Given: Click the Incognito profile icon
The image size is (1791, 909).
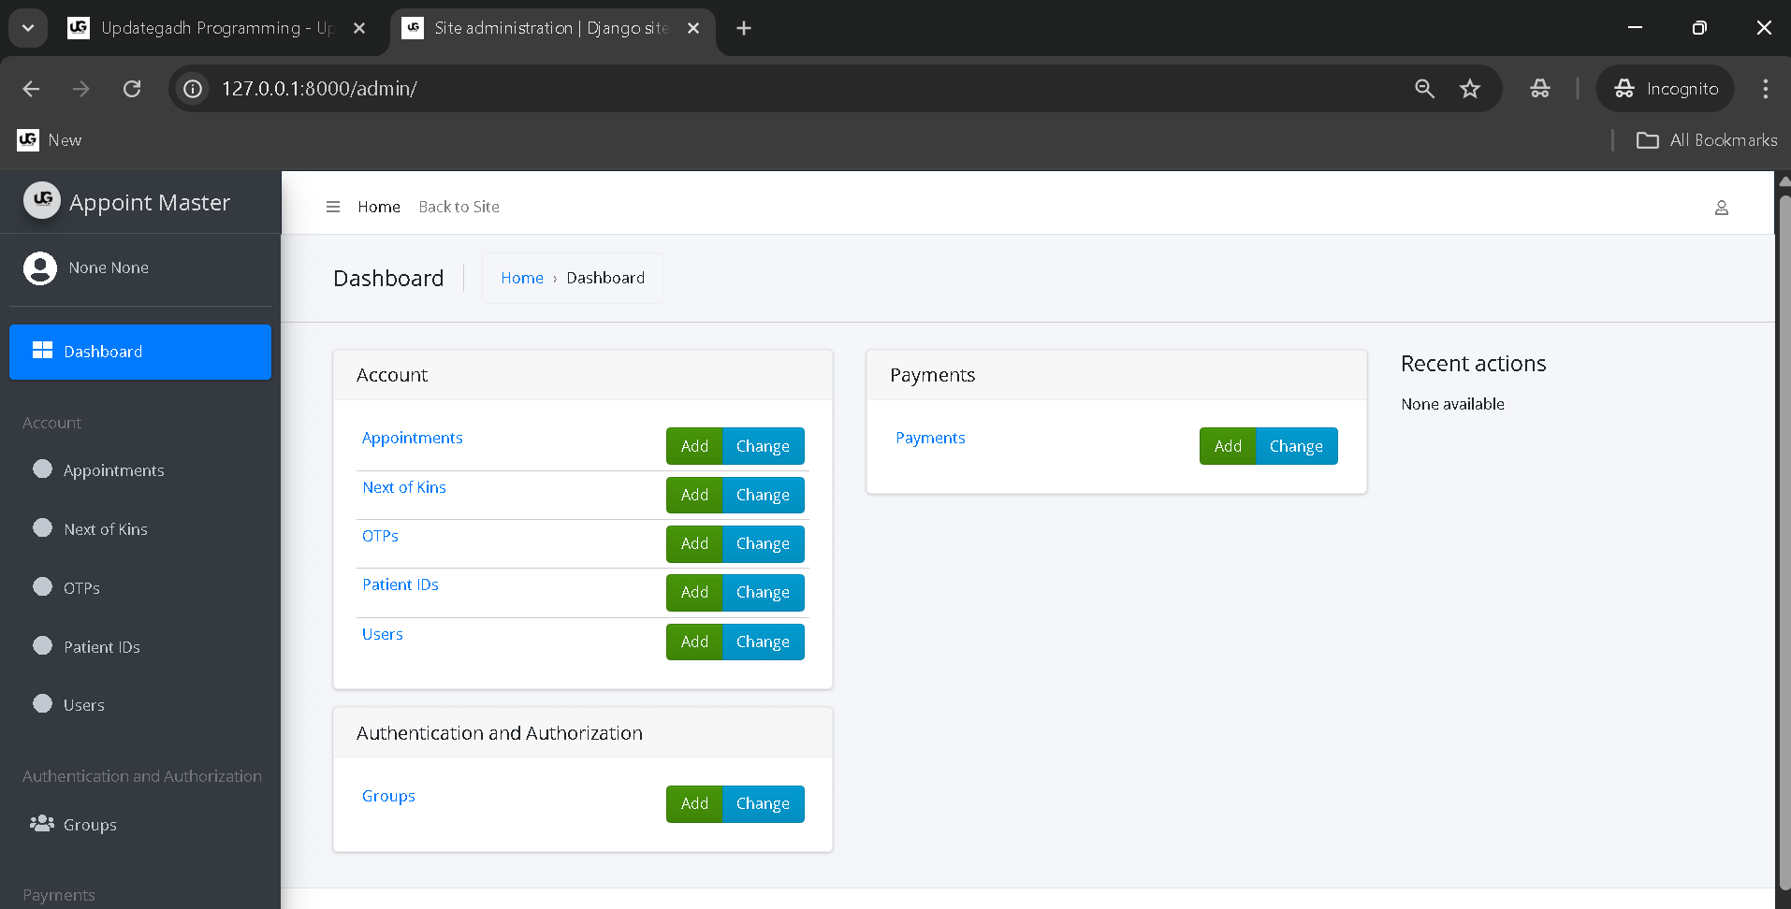Looking at the screenshot, I should click(1625, 88).
